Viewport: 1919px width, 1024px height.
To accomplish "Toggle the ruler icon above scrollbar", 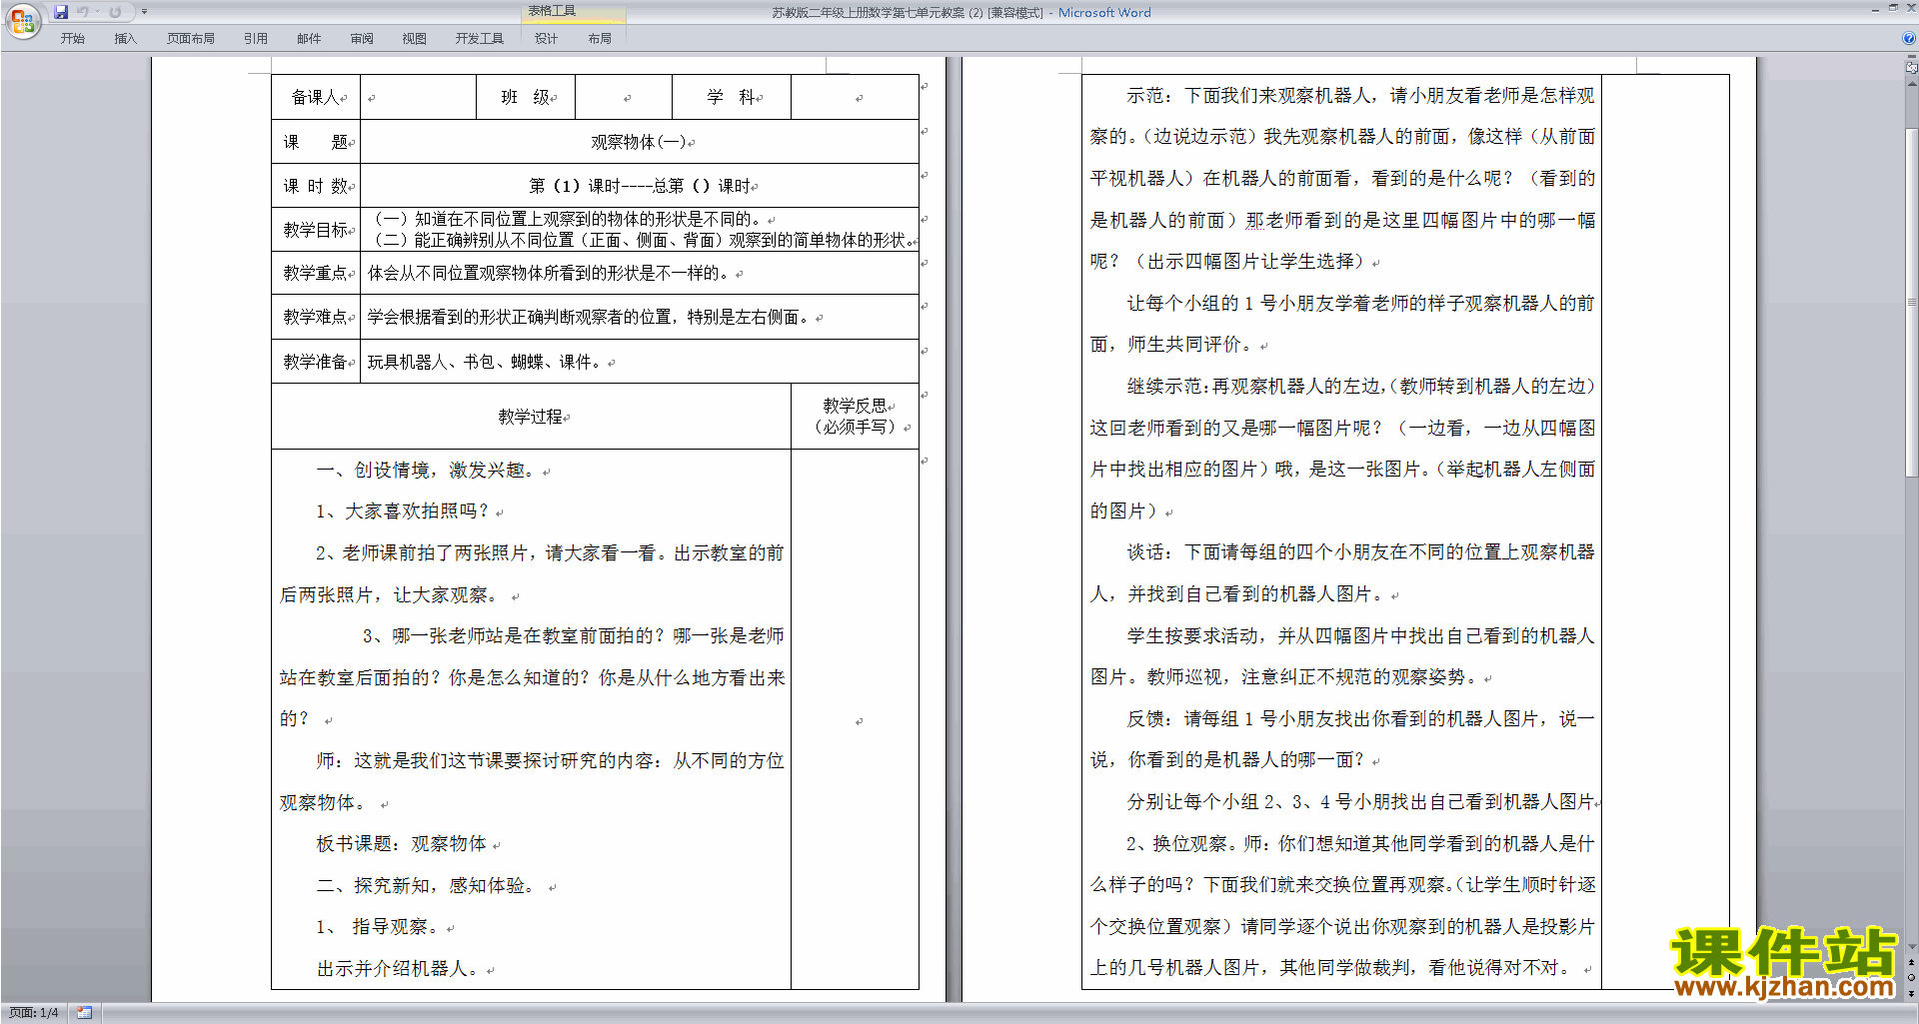I will click(x=1912, y=68).
